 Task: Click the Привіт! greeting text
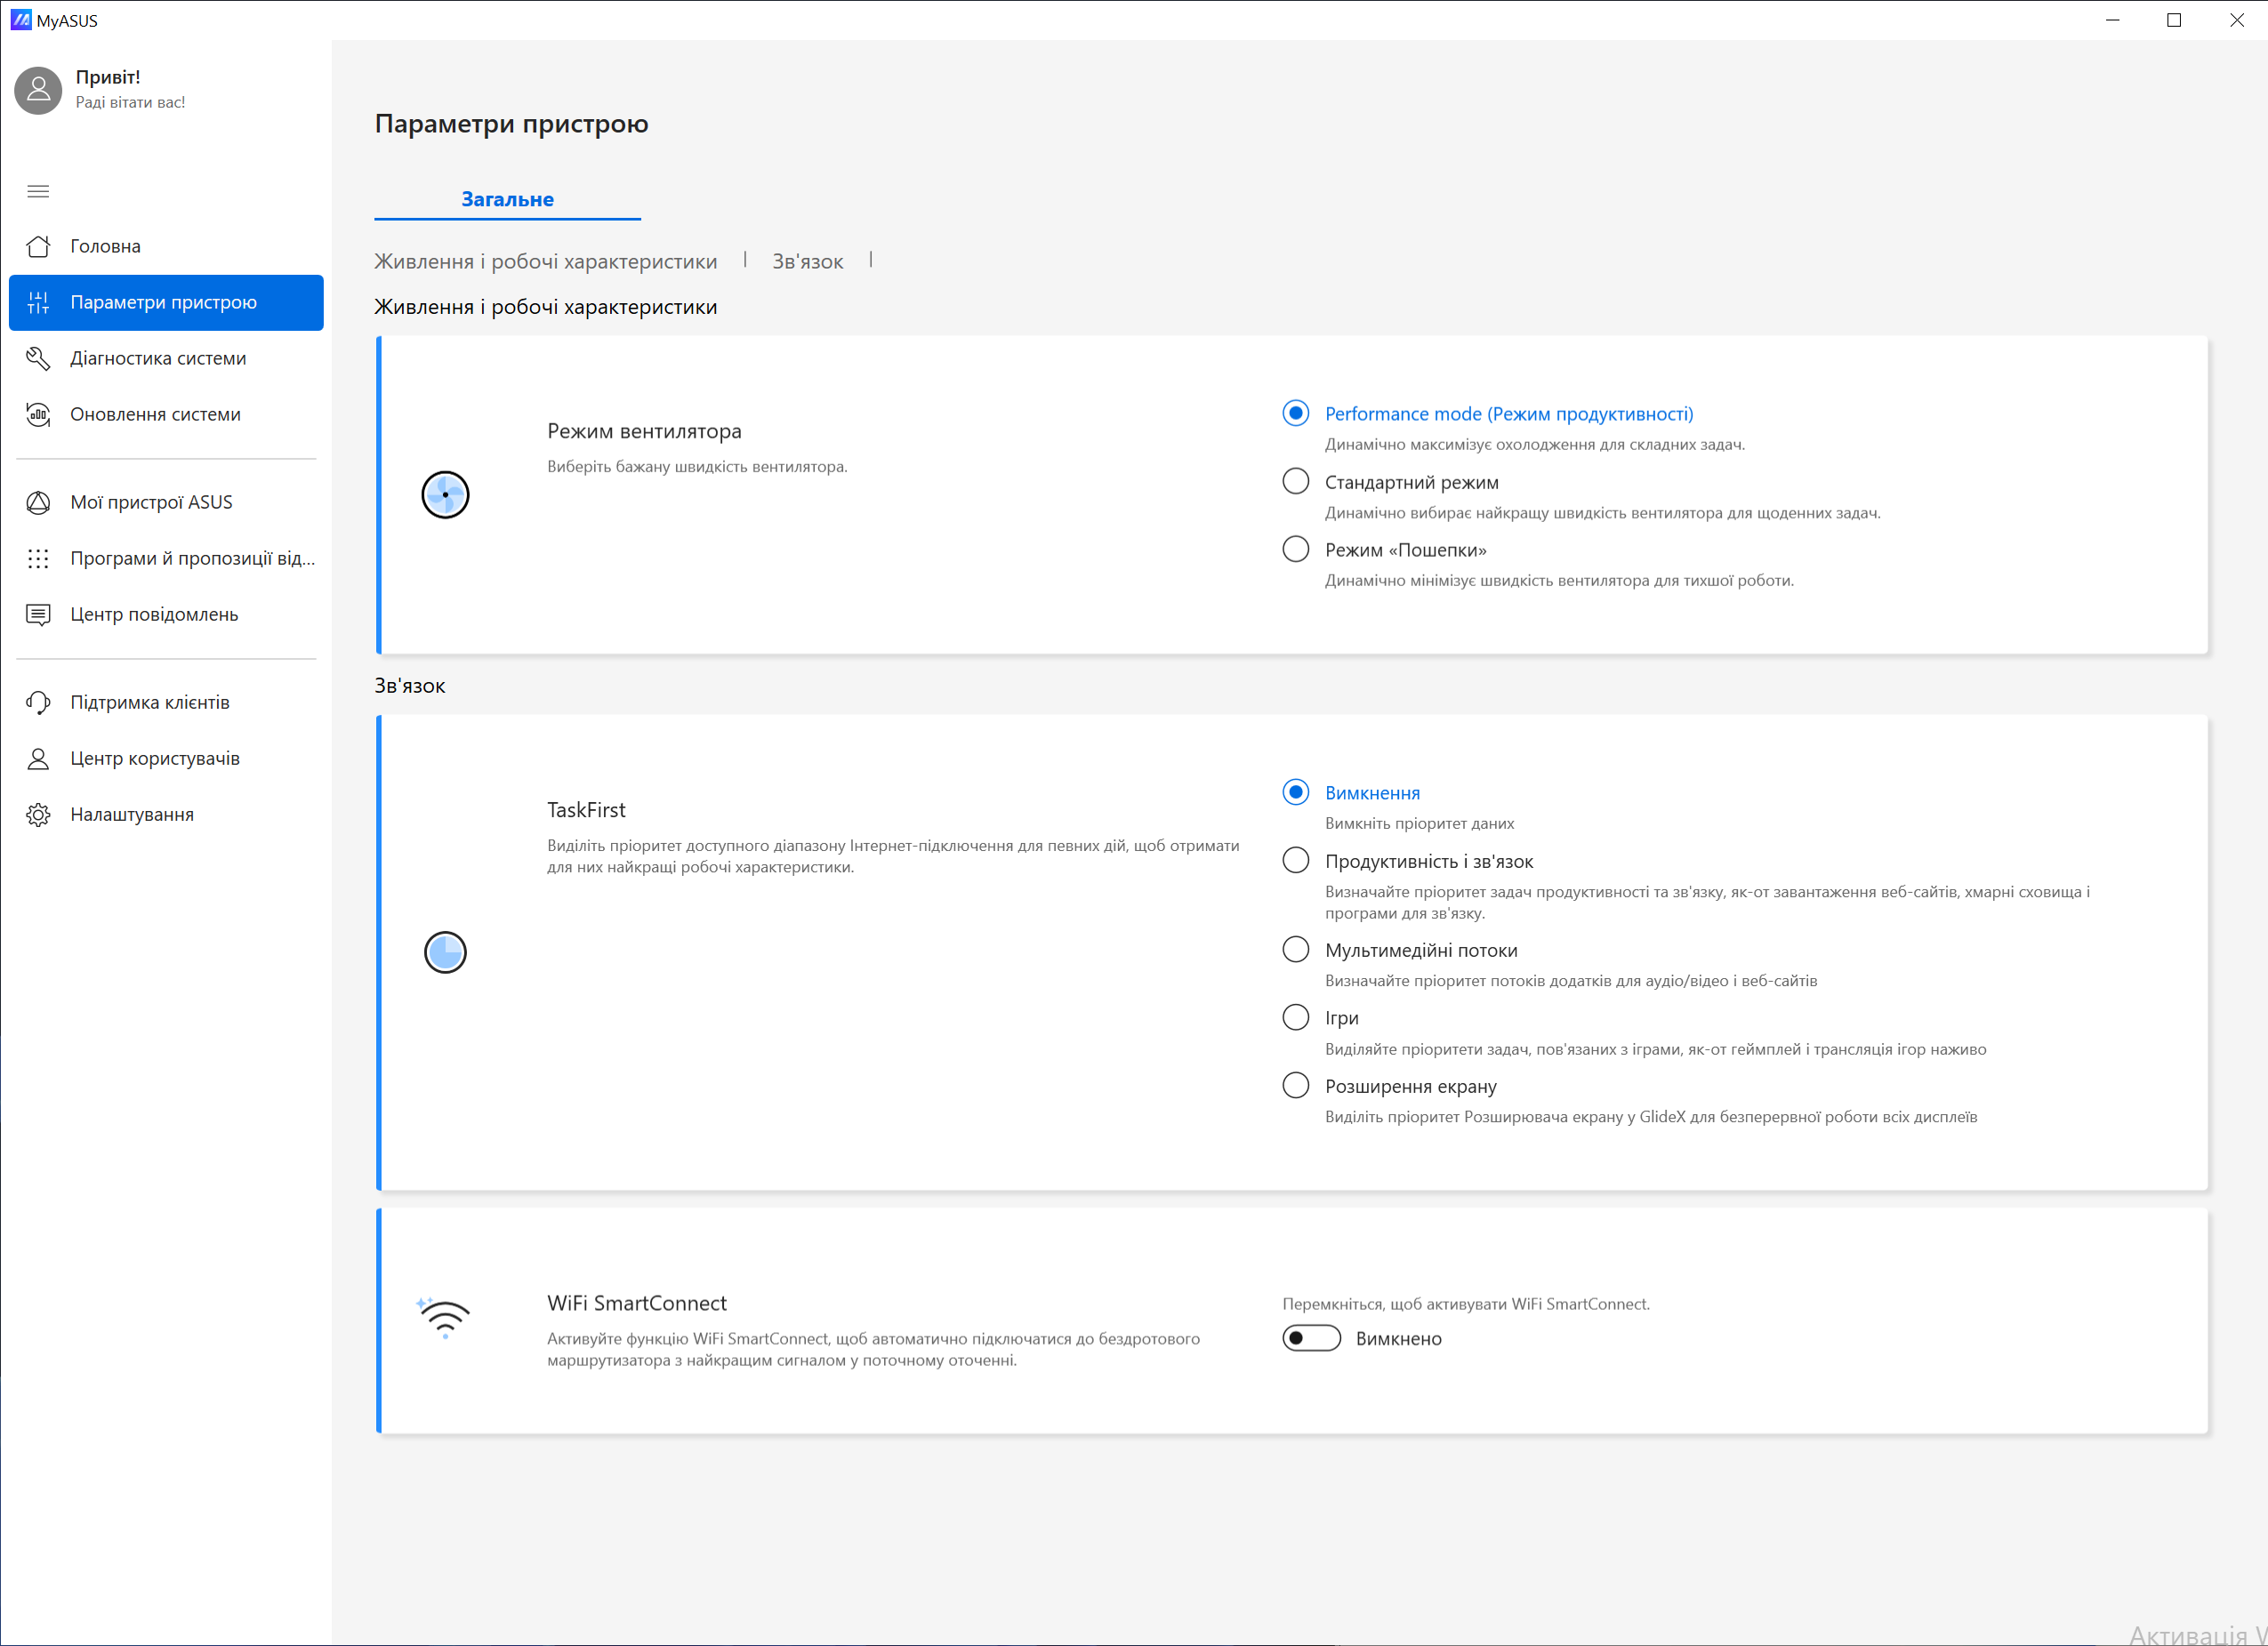coord(108,77)
